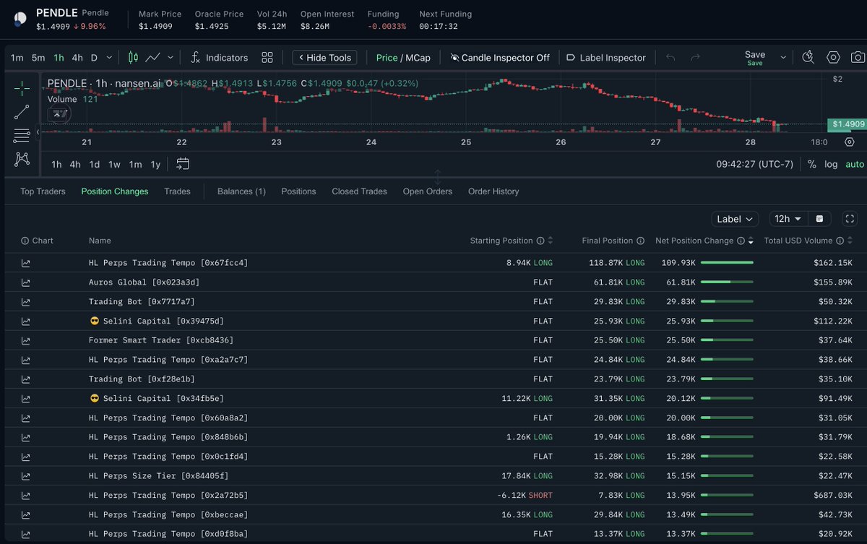Open chart settings hexagon icon
Screen dimensions: 867x544
tap(833, 57)
